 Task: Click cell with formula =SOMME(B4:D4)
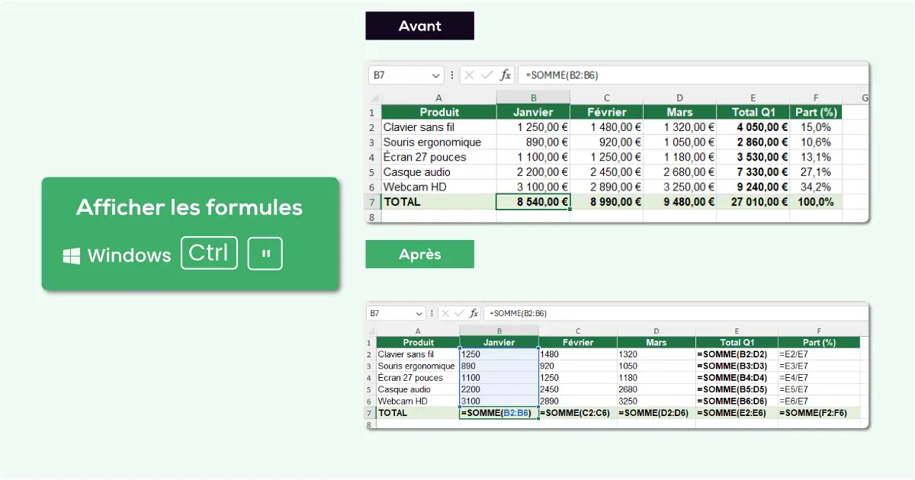[737, 378]
